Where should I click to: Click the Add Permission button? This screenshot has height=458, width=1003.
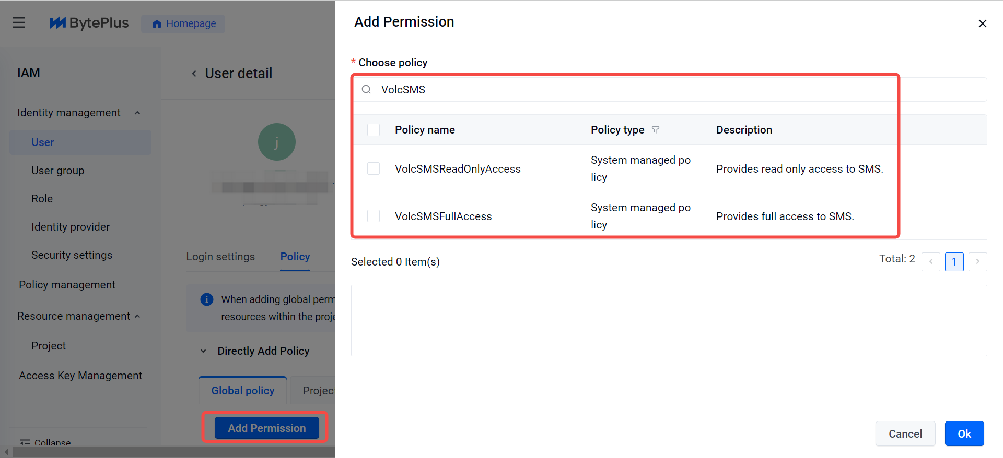click(267, 428)
